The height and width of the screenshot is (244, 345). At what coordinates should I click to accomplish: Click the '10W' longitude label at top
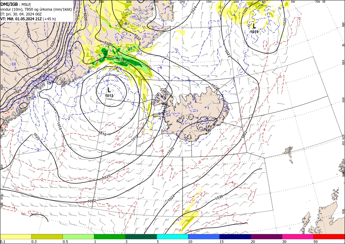tap(236, 2)
